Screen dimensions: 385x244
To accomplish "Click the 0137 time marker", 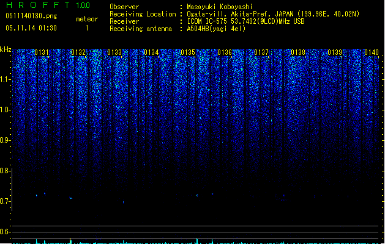I will pyautogui.click(x=261, y=52).
